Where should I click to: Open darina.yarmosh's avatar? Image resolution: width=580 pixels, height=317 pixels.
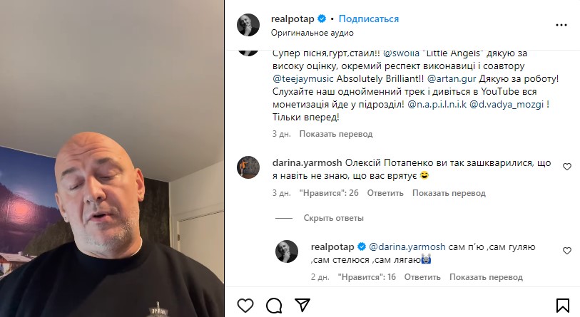click(x=248, y=167)
